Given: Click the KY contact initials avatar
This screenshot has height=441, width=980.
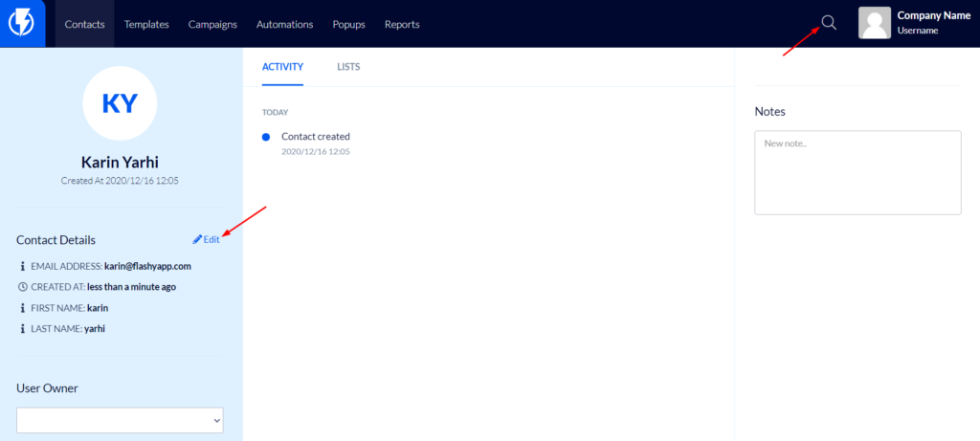Looking at the screenshot, I should click(x=120, y=103).
